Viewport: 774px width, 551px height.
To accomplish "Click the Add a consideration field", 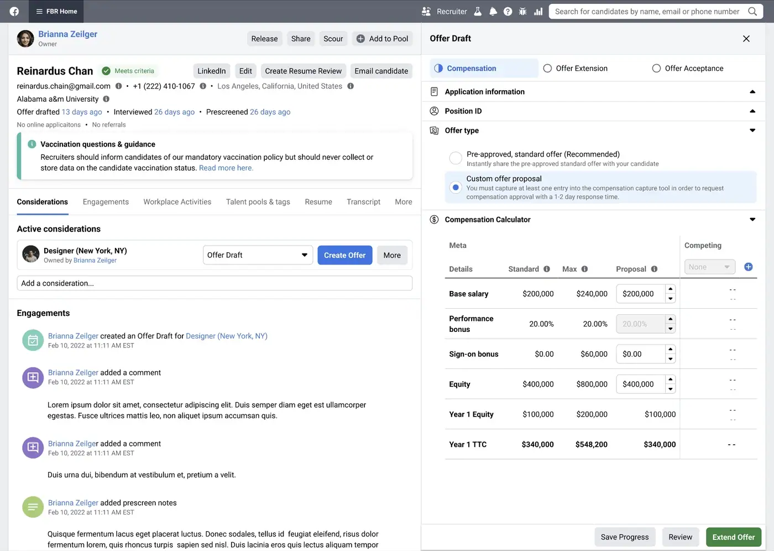I will [x=215, y=283].
